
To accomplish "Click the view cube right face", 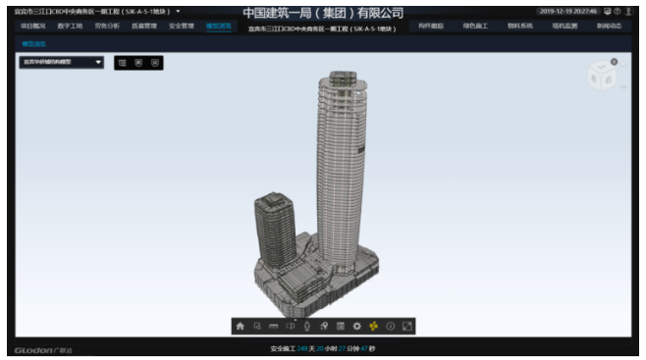I will (609, 80).
